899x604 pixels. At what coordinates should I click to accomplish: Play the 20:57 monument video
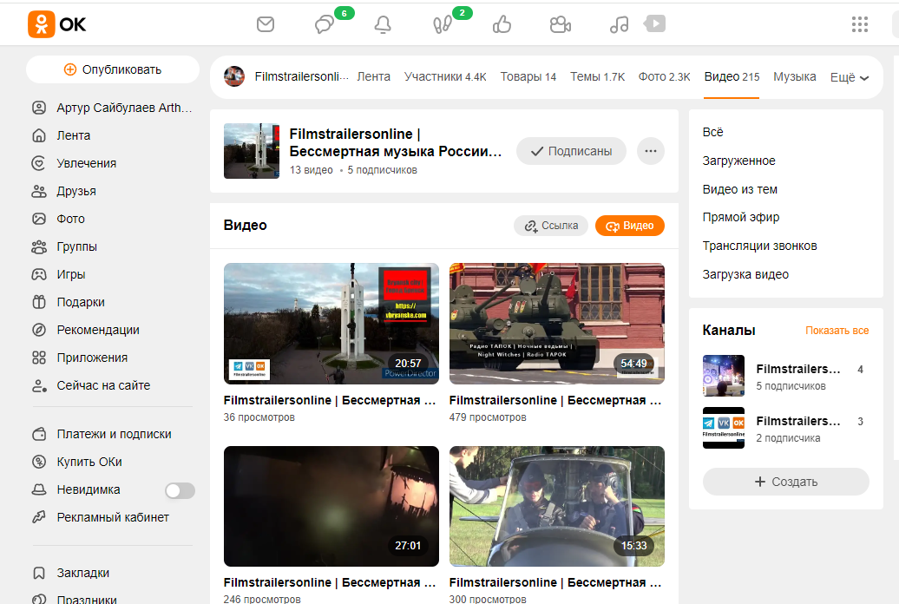331,324
